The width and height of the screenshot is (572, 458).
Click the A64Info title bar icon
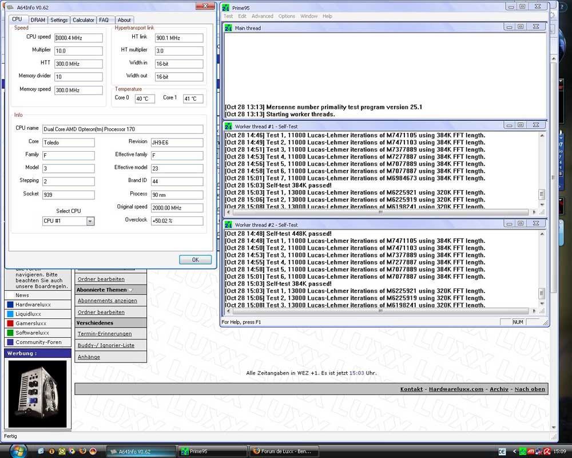click(10, 7)
